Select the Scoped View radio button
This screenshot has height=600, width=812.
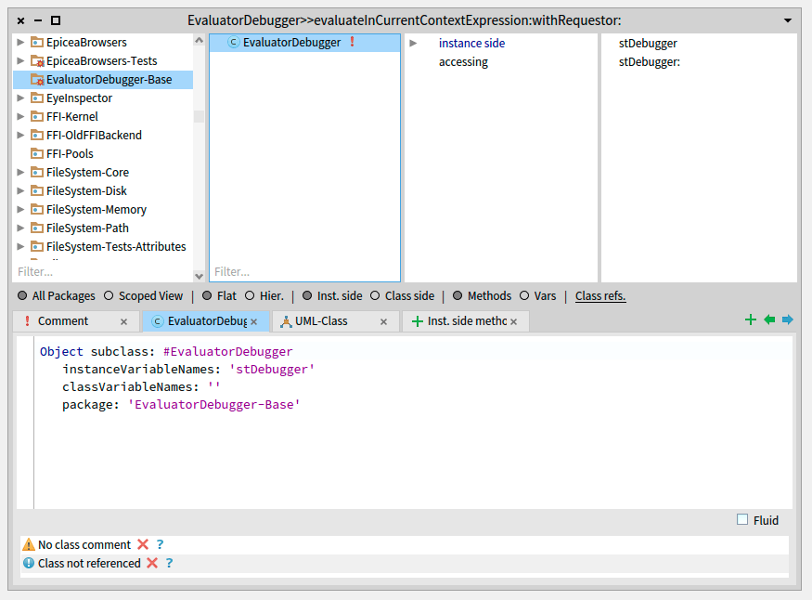point(110,296)
